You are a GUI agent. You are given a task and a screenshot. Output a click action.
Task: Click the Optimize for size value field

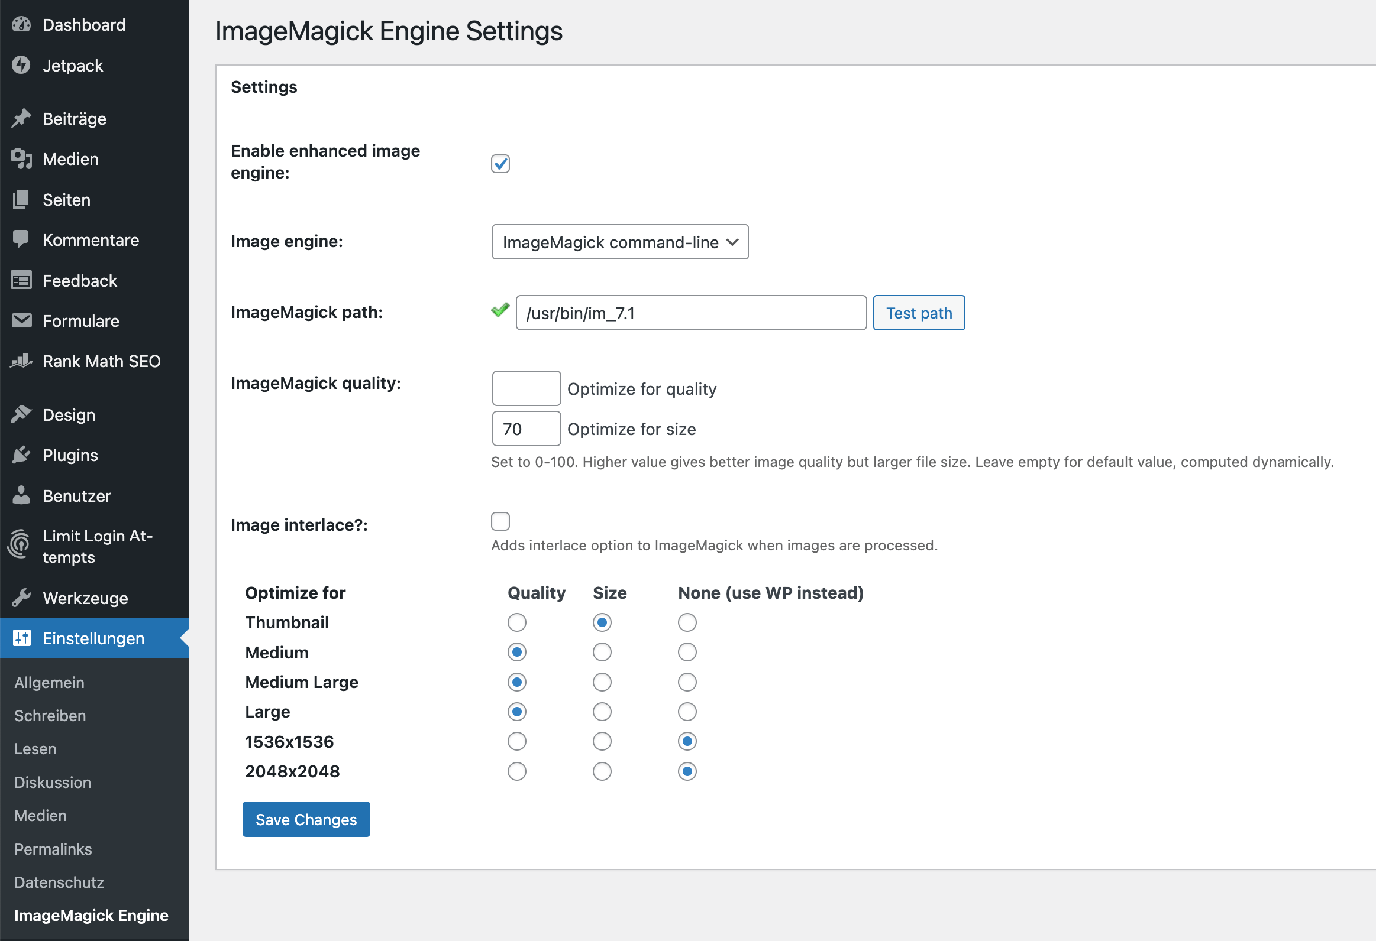[x=527, y=429]
